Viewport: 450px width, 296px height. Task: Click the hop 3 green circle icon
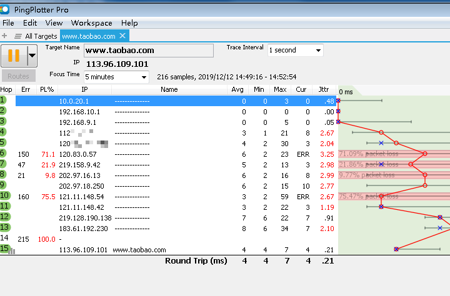tap(3, 121)
